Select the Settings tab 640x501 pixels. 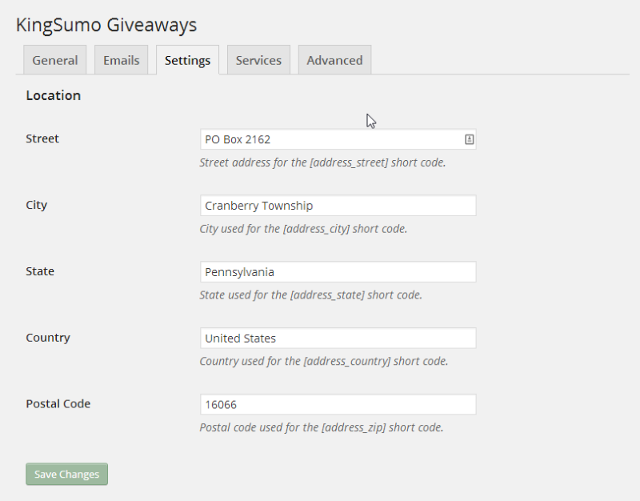point(187,60)
